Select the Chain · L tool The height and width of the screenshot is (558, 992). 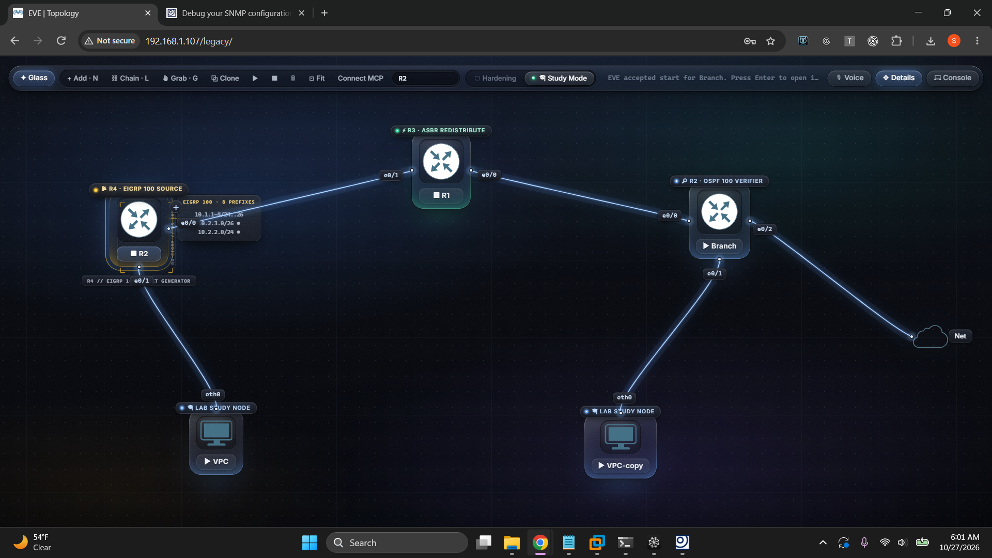point(130,78)
